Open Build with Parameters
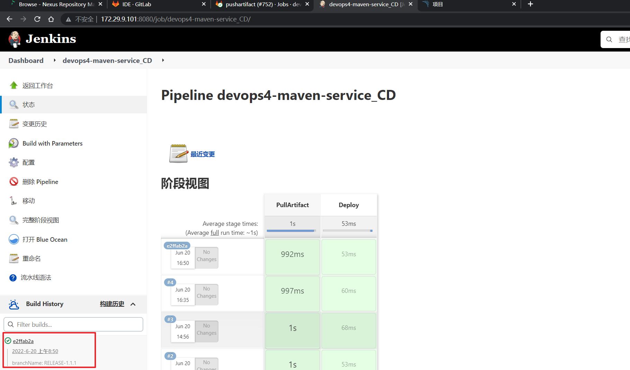The width and height of the screenshot is (630, 370). click(53, 143)
